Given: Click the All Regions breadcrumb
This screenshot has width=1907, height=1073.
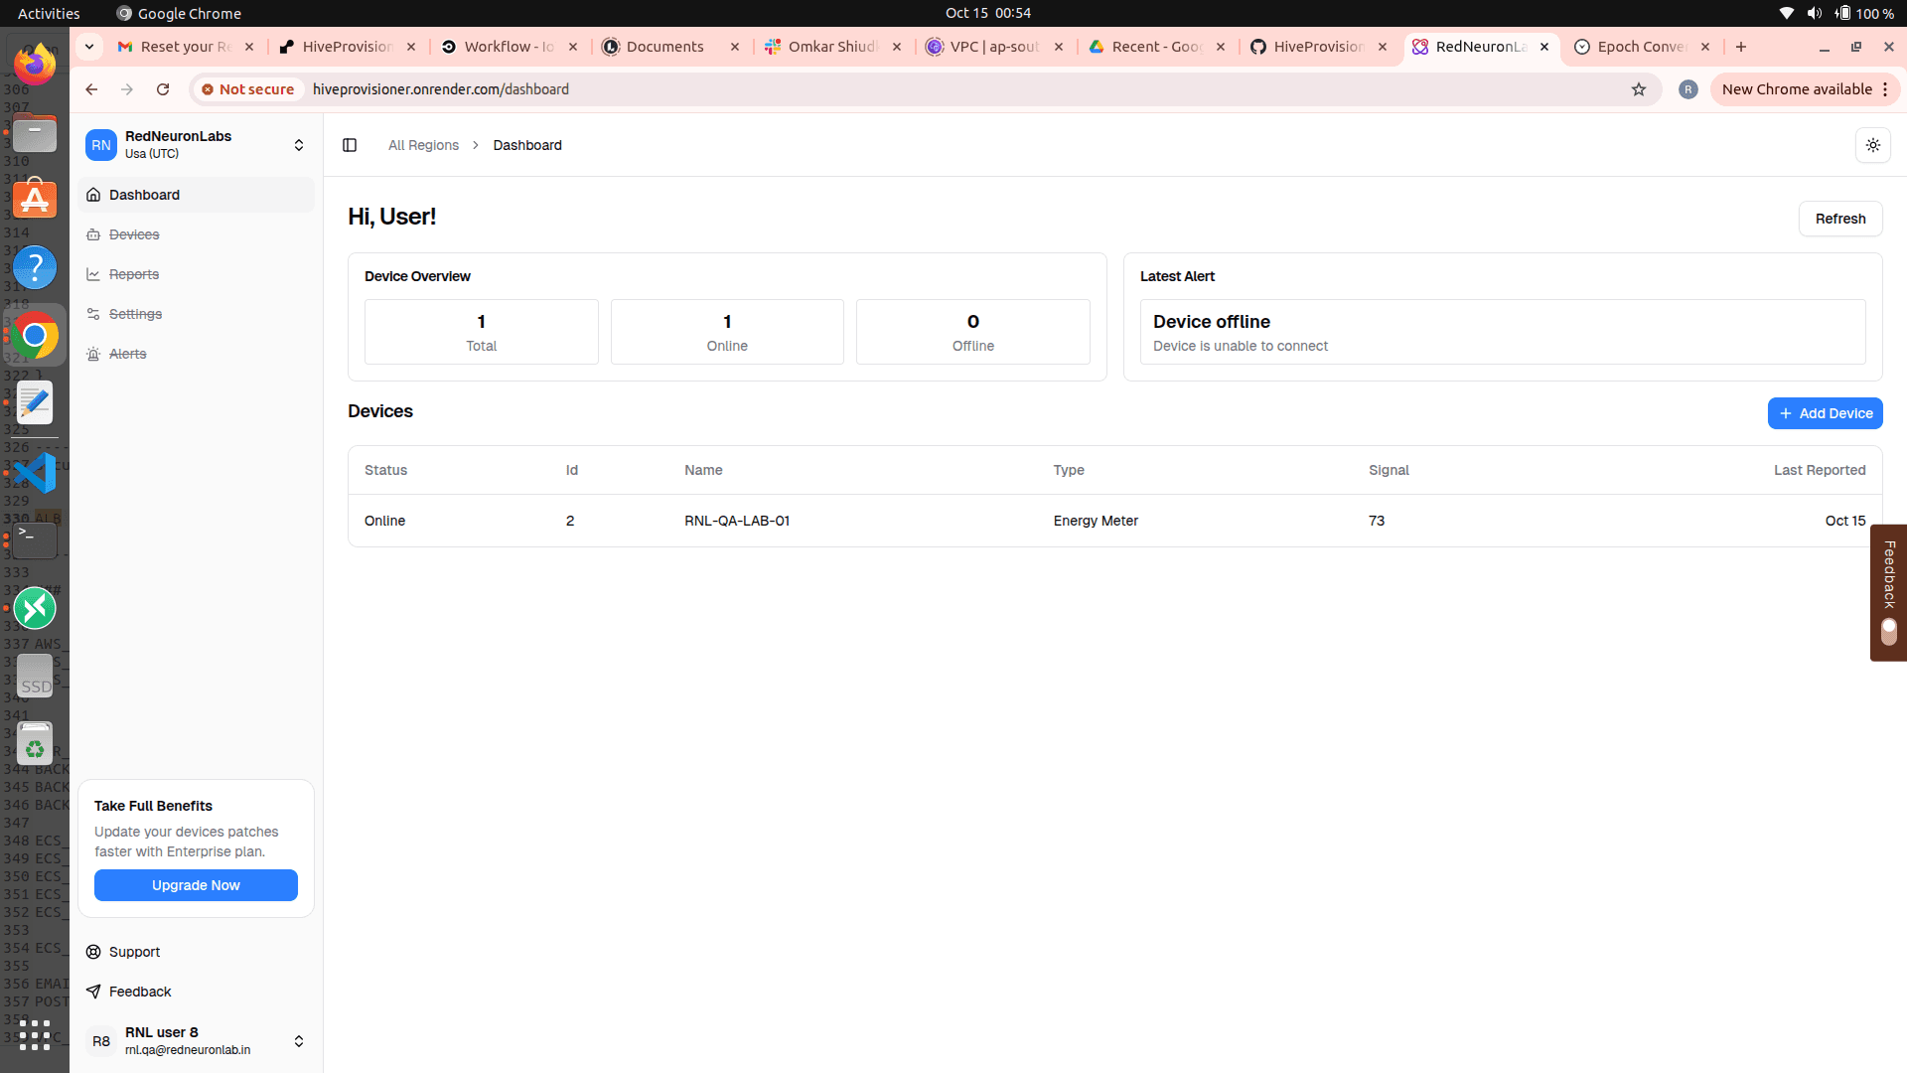Looking at the screenshot, I should point(423,145).
